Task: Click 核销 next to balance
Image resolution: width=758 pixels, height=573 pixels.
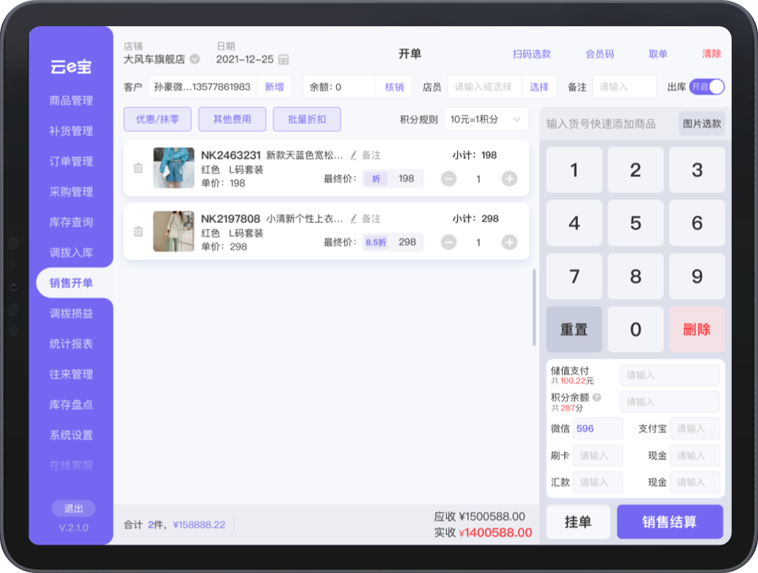Action: tap(394, 87)
